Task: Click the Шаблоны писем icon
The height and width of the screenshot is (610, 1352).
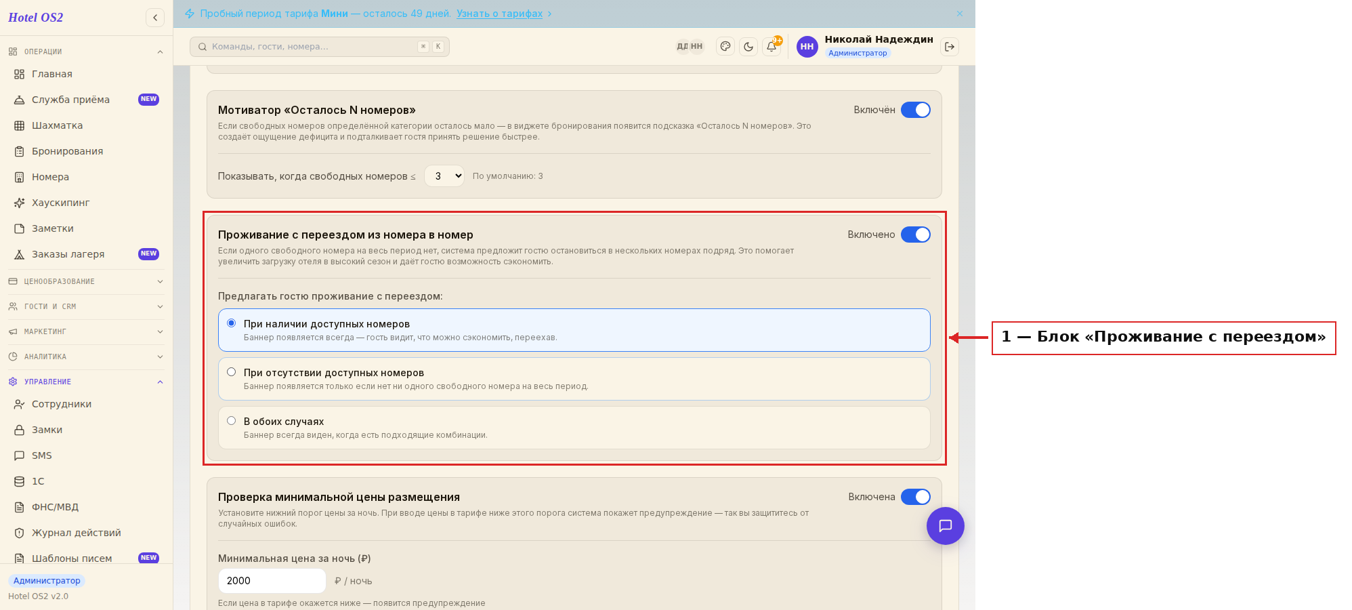Action: pyautogui.click(x=19, y=558)
